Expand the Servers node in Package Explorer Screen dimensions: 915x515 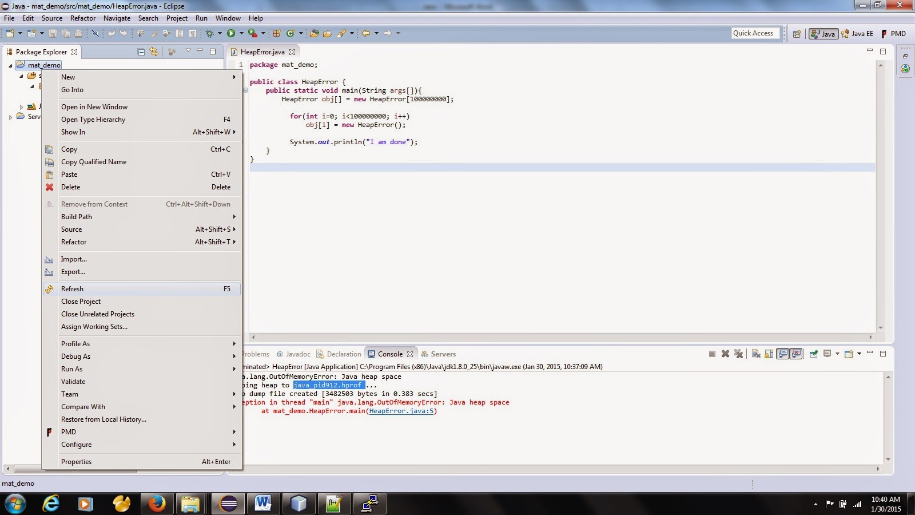pyautogui.click(x=11, y=117)
